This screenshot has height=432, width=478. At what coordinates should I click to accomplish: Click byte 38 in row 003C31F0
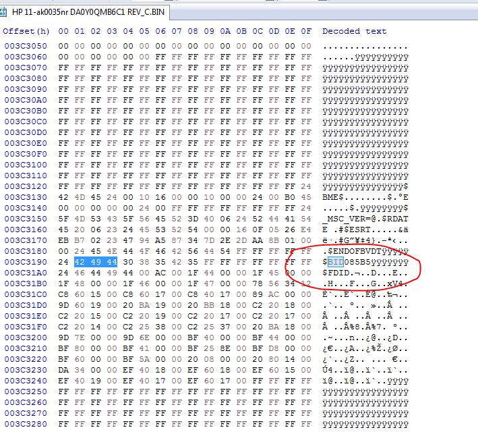tap(160, 327)
